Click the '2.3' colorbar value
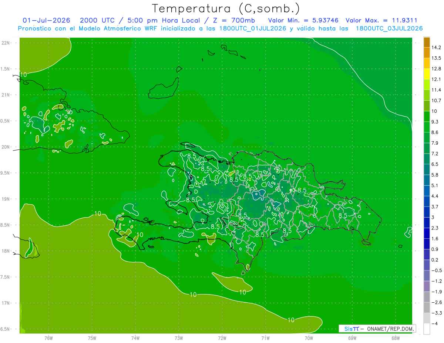Screen dimensions: 444x343 (435, 228)
